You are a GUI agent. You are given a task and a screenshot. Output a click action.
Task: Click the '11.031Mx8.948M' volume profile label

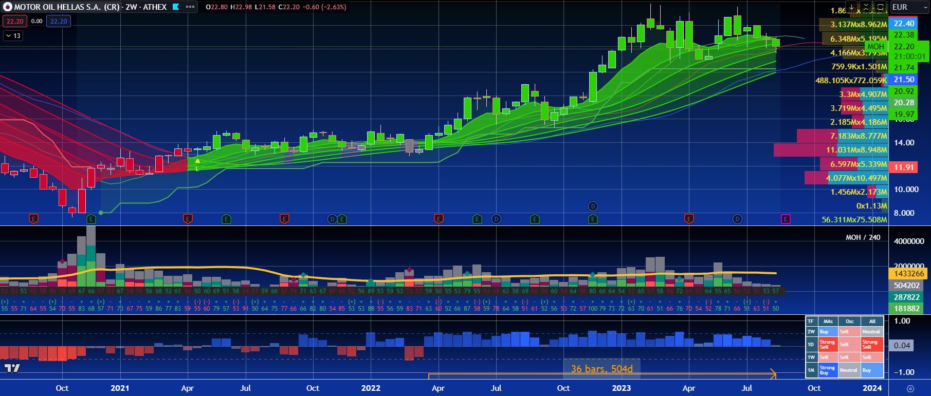(856, 150)
